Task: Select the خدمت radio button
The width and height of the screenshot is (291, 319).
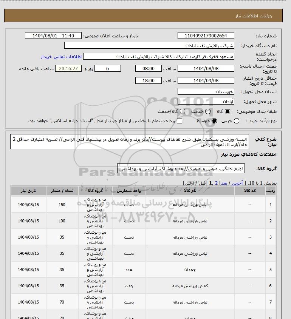Action: (209, 112)
